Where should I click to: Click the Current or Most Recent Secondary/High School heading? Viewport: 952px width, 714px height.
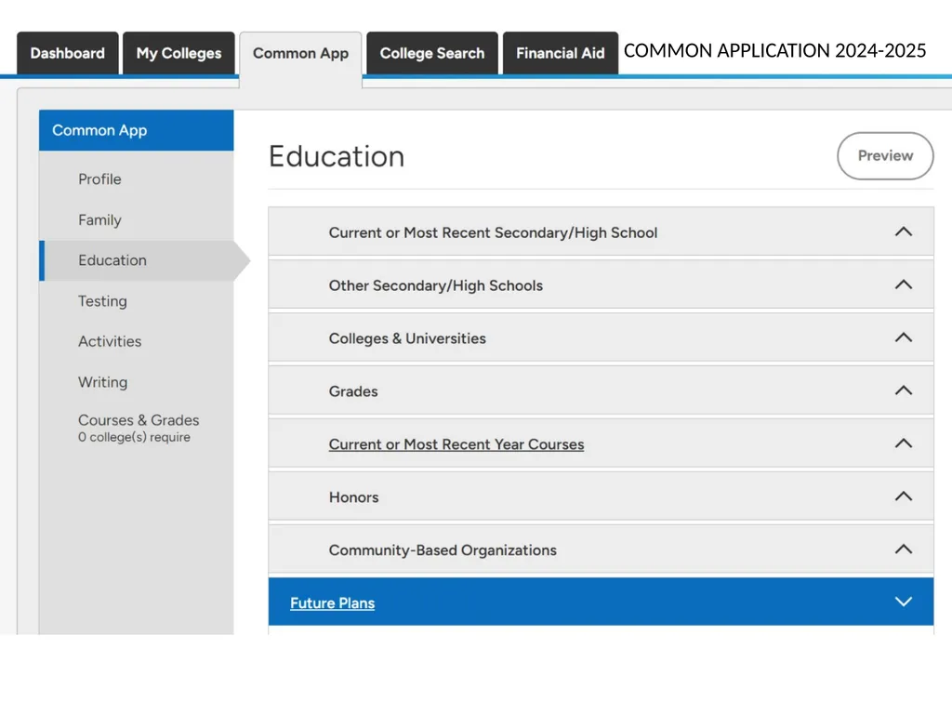pyautogui.click(x=493, y=233)
